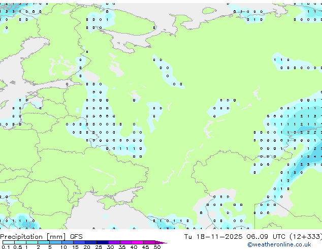Select the 25–30 mm dark navy swatch
Screen dimensions: 322x249
tap(103, 242)
